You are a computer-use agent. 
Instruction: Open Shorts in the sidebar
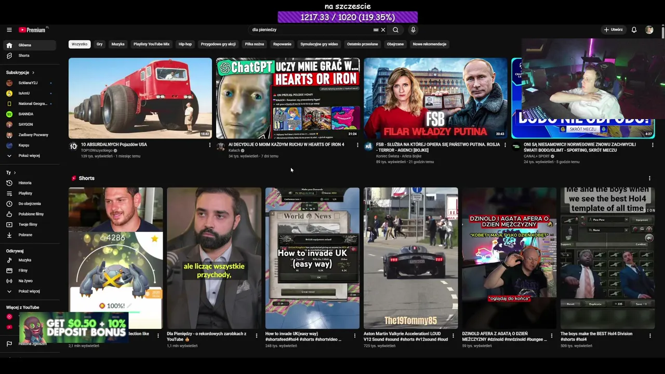point(29,56)
